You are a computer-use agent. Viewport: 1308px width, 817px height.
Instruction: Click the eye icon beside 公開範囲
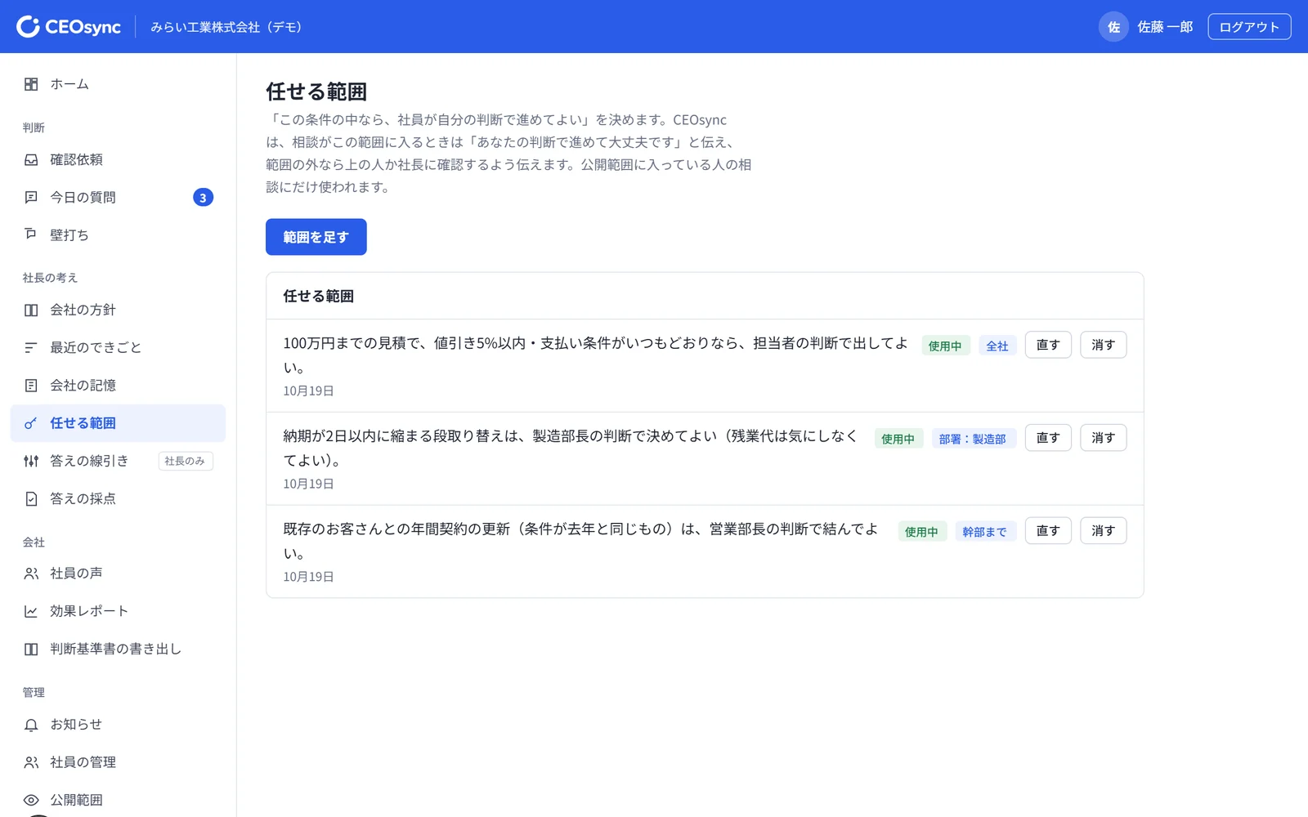coord(31,800)
